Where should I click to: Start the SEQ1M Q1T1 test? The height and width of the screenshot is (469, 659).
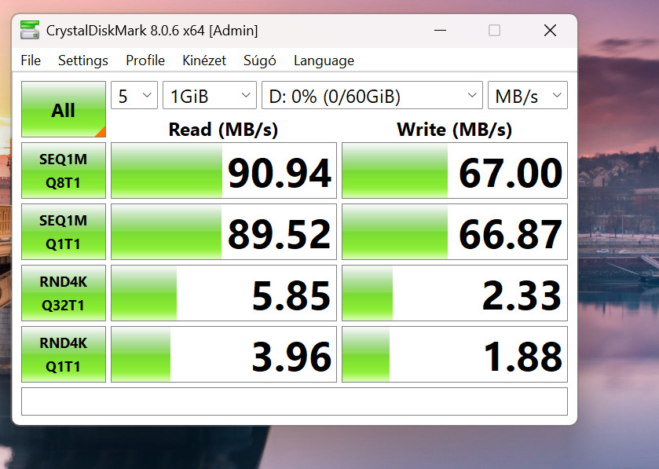coord(64,232)
